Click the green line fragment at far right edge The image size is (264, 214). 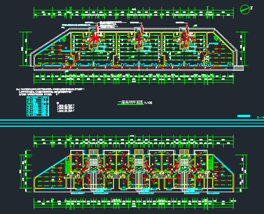260,117
